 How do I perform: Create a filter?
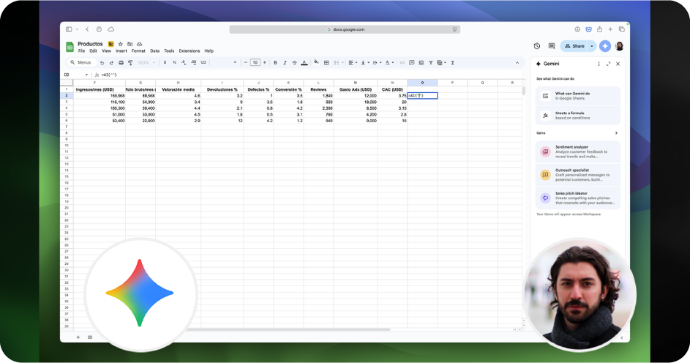tap(431, 63)
